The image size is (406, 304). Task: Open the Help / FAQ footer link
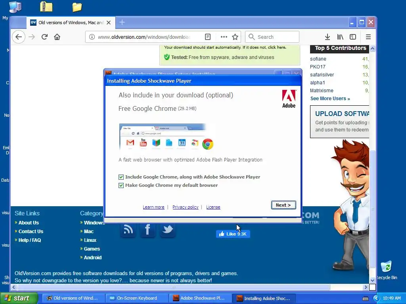tap(29, 240)
